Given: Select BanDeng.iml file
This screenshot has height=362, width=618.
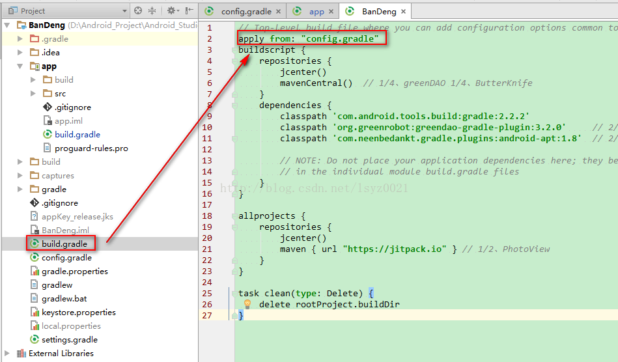Looking at the screenshot, I should [x=65, y=230].
